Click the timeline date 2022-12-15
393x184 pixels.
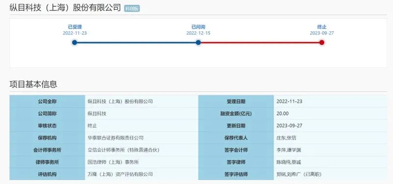point(198,33)
